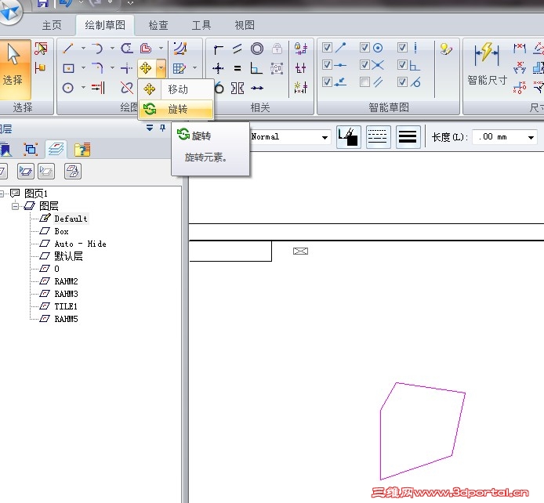
Task: Click the Coordinate dimension icon
Action: pos(520,88)
